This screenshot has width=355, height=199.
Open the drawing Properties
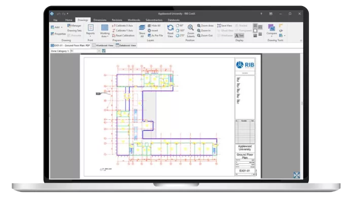58,34
